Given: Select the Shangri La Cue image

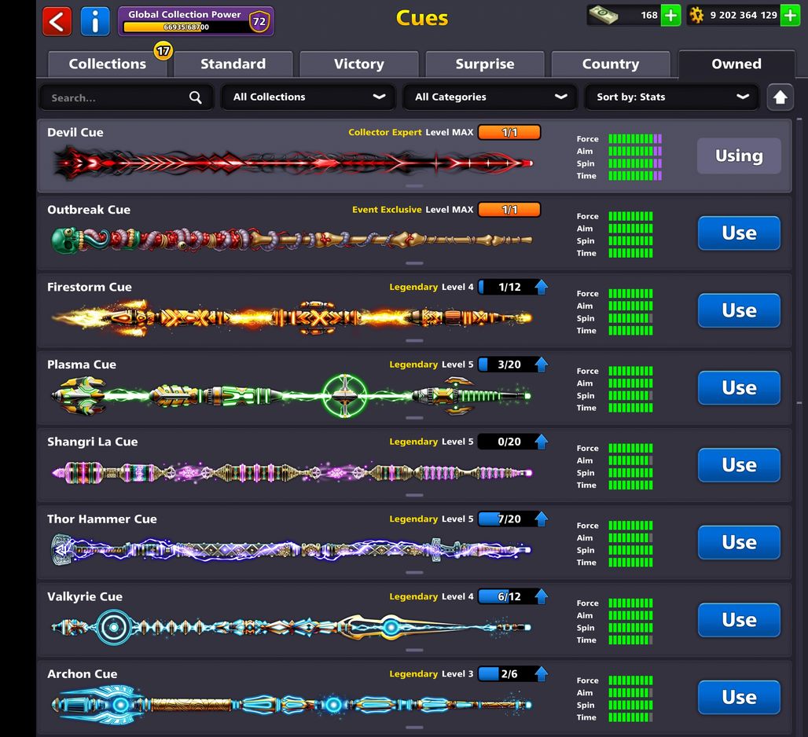Looking at the screenshot, I should point(292,472).
